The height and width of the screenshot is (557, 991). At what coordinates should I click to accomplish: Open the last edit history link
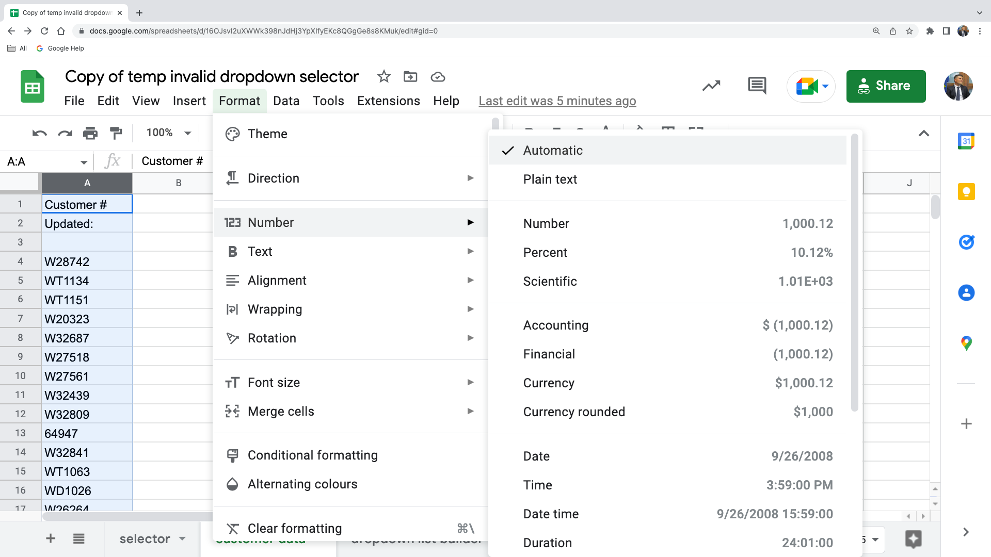click(557, 101)
